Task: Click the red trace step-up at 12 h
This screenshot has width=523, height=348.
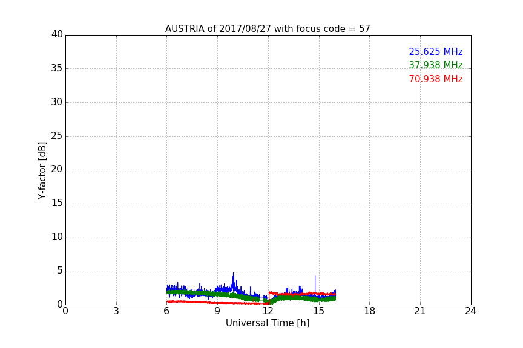Action: tap(269, 297)
